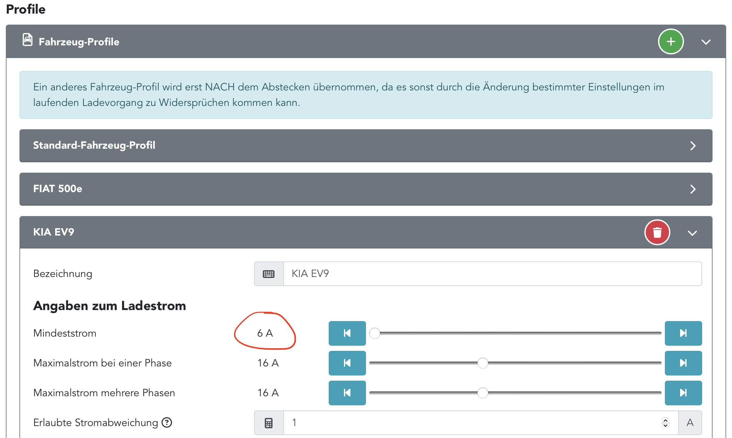Image resolution: width=732 pixels, height=438 pixels.
Task: Click the Maximalstrom bei einer Phase slider handle
Action: click(x=482, y=363)
